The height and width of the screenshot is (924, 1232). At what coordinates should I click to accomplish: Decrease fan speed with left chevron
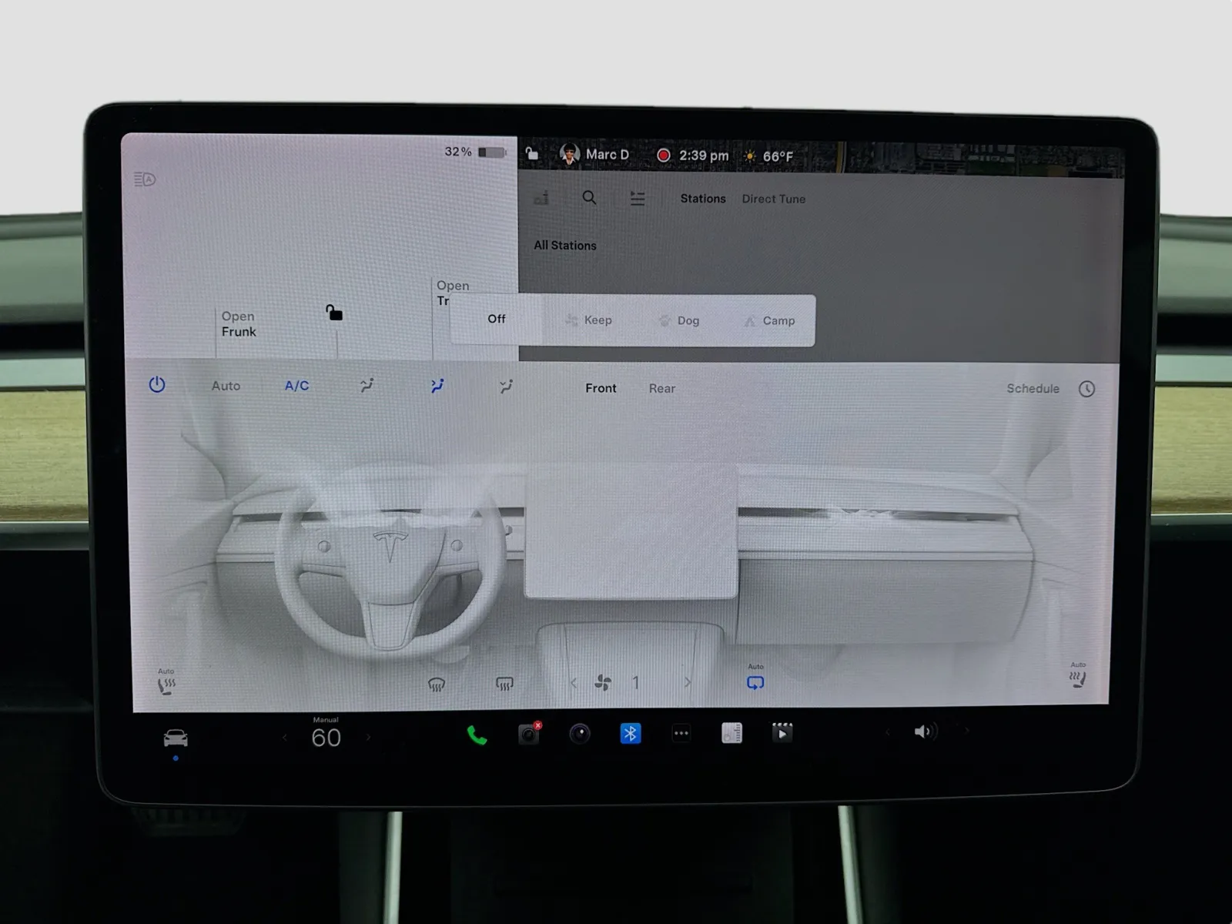tap(574, 683)
